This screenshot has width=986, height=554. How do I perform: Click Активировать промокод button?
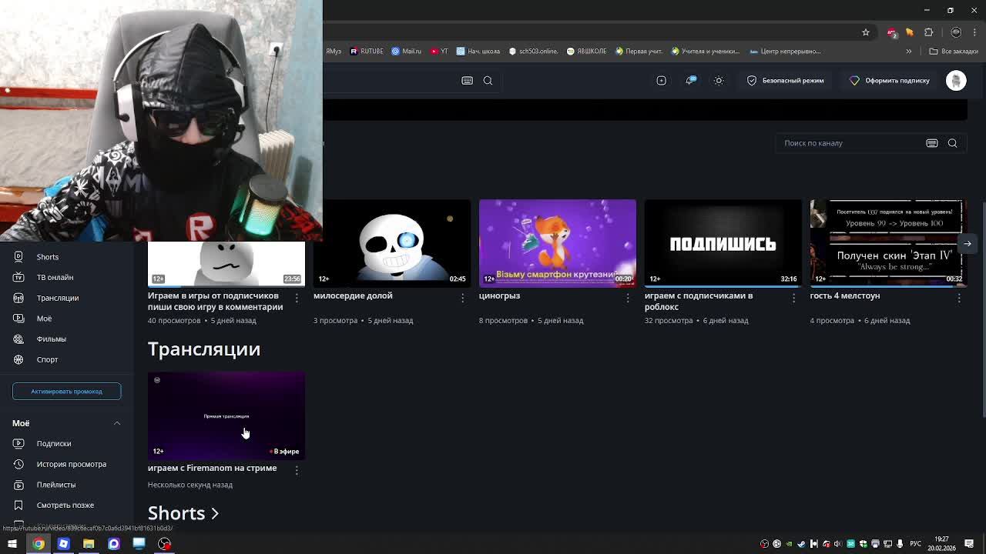[66, 391]
